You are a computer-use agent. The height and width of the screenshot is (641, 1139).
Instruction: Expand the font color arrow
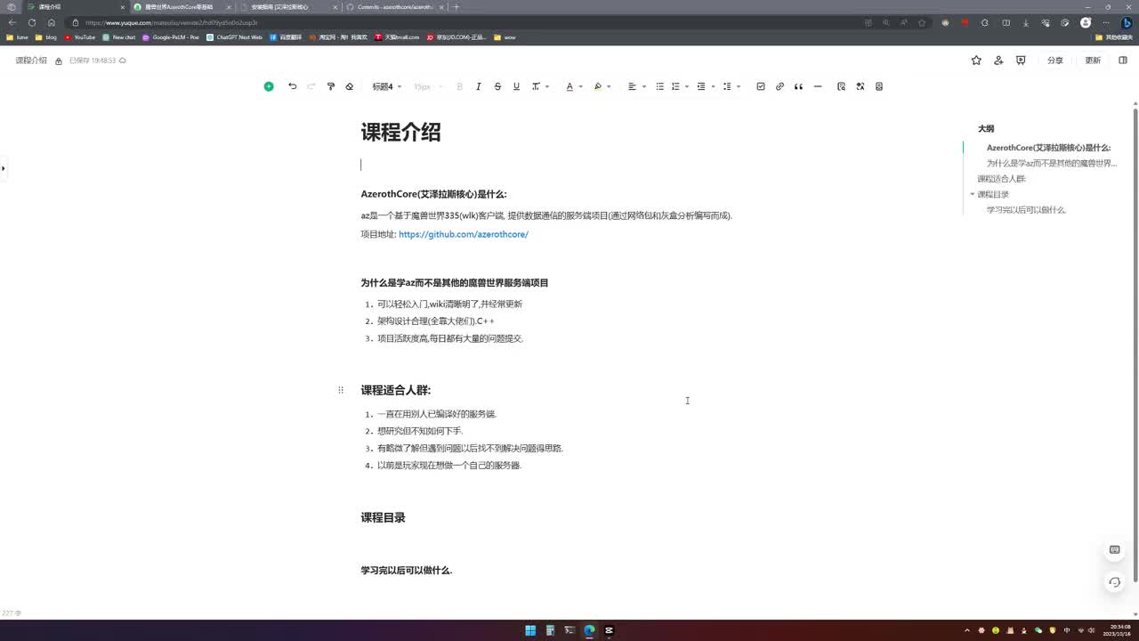coord(581,86)
